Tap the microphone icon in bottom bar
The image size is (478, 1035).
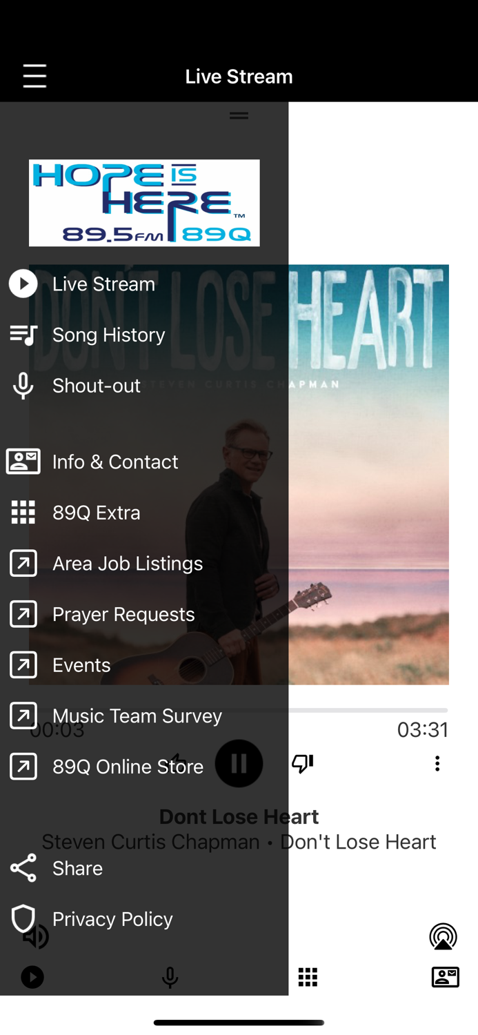tap(170, 977)
